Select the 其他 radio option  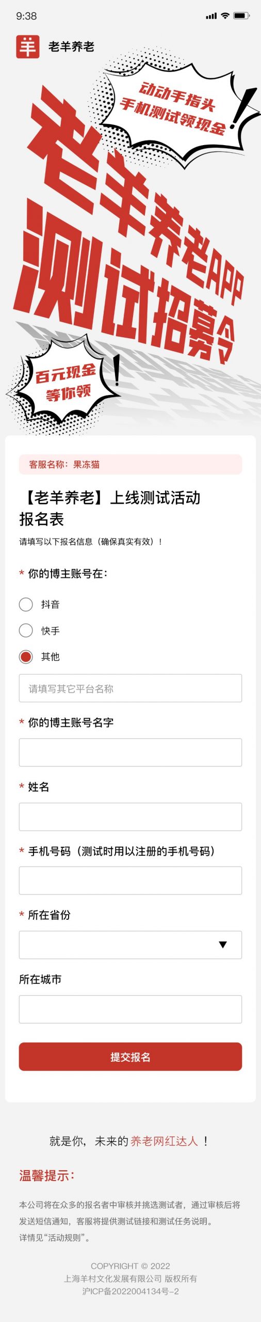(26, 656)
